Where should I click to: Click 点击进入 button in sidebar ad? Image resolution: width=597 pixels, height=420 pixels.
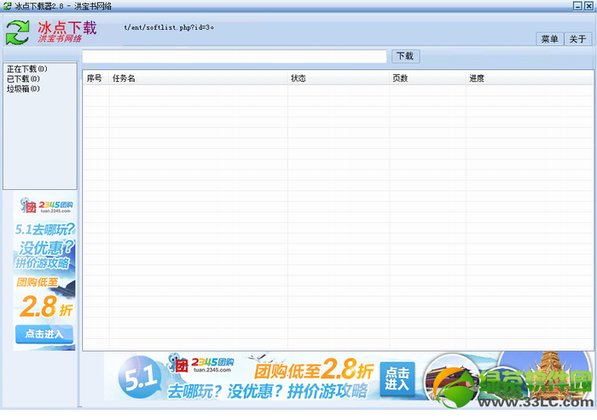pos(44,334)
